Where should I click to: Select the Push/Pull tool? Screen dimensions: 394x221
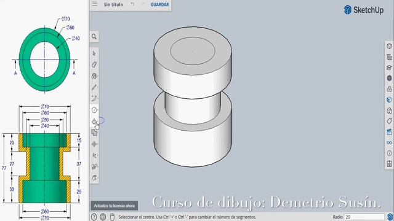(94, 122)
